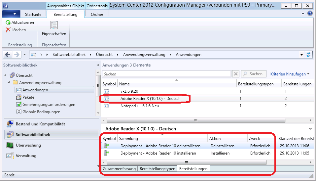Click the back navigation arrow

[8, 55]
